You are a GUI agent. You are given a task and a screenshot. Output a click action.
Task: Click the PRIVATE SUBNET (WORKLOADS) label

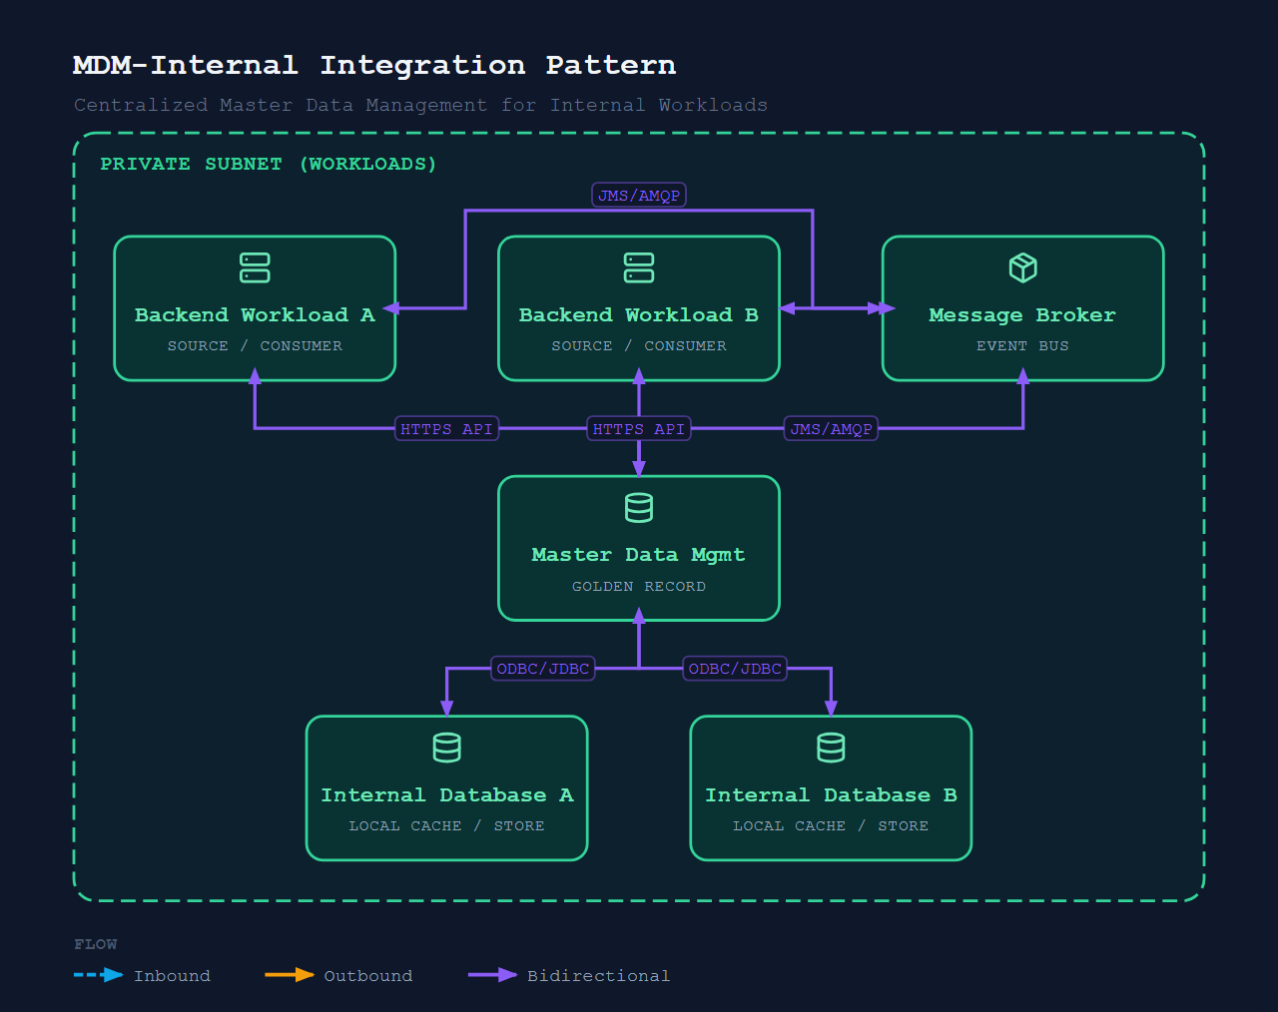269,164
